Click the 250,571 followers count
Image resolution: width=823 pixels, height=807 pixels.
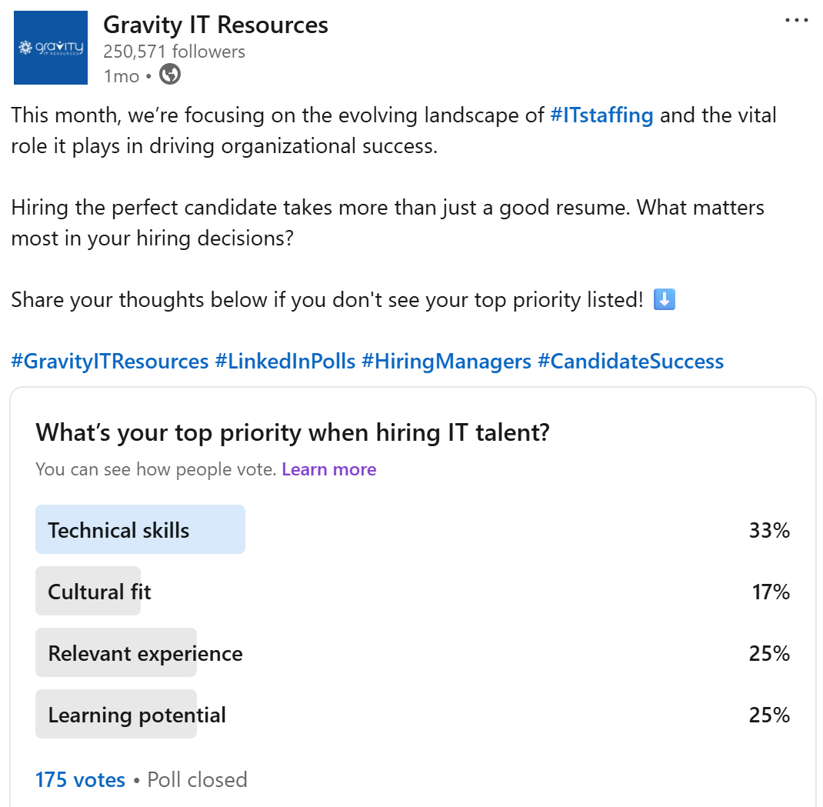174,52
